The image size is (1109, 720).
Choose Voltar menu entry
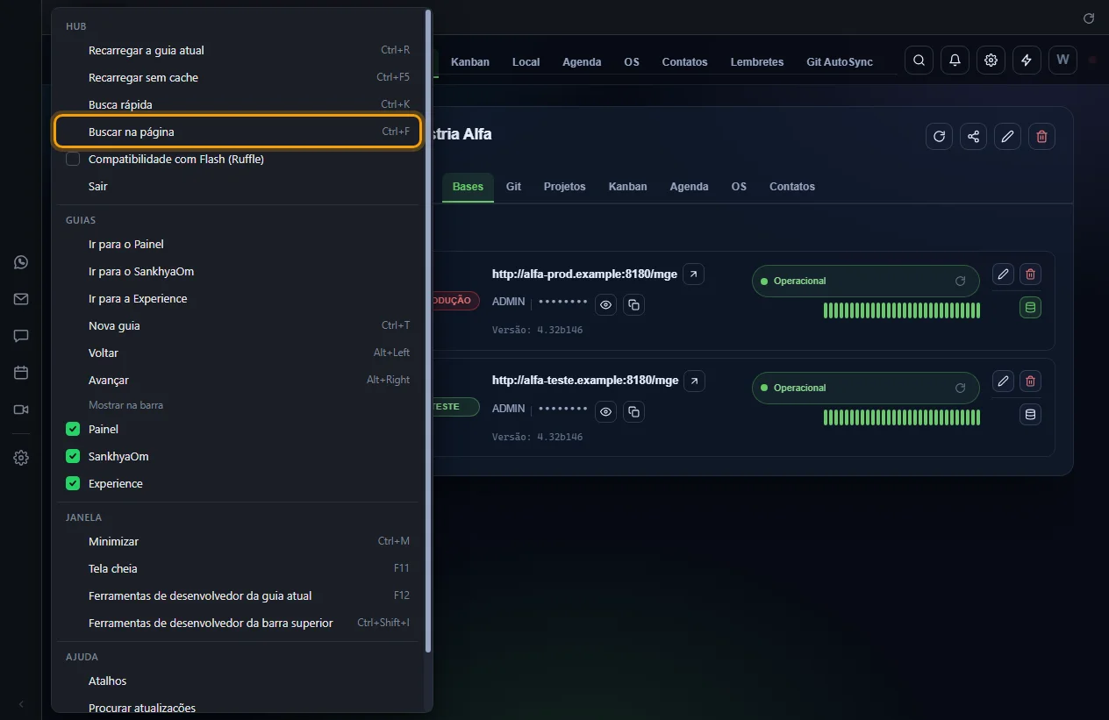(238, 353)
